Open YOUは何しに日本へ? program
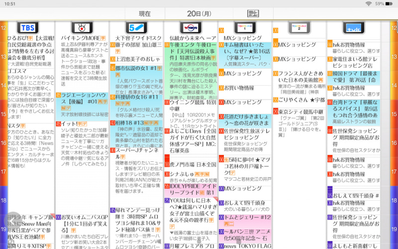Image resolution: width=398 pixels, height=249 pixels. [191, 220]
